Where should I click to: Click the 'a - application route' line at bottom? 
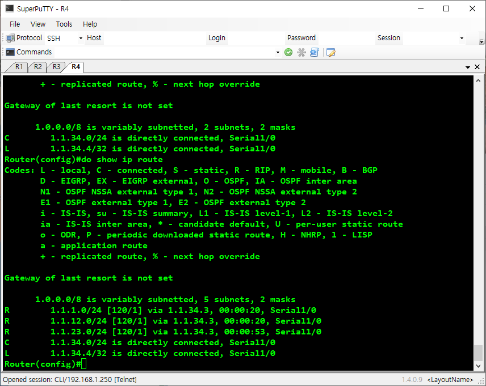click(x=94, y=246)
